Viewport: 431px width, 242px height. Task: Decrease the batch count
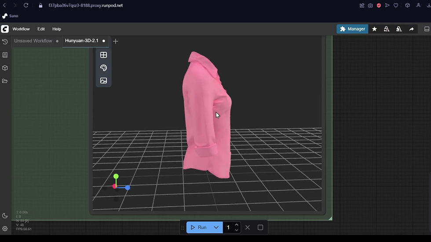(237, 230)
